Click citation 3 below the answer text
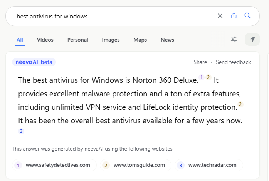The image size is (269, 181). 21,131
